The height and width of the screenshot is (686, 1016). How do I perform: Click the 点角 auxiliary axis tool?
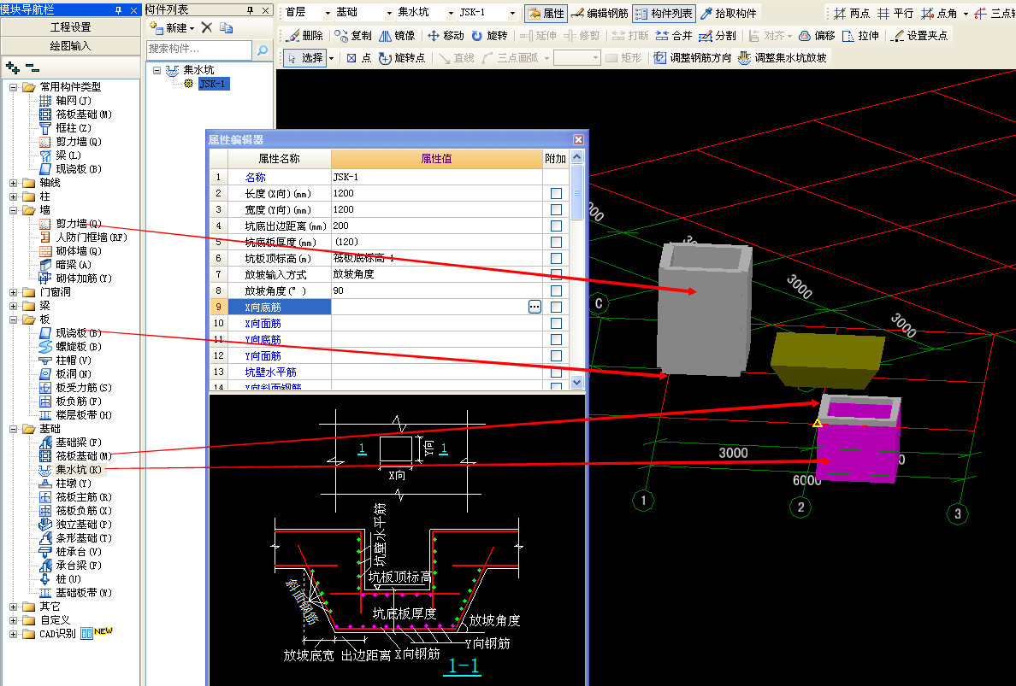click(x=939, y=13)
